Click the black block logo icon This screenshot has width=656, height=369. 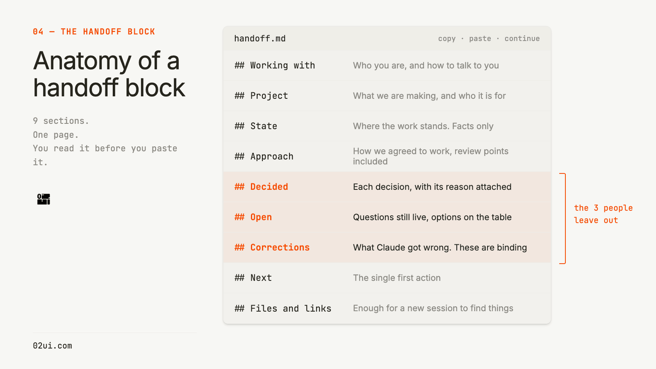click(x=44, y=199)
